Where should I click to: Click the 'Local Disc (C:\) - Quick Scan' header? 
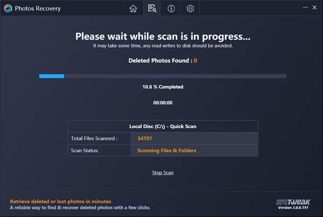pos(163,126)
